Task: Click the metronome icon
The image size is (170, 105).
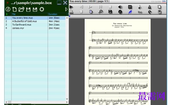Action: click(x=150, y=7)
